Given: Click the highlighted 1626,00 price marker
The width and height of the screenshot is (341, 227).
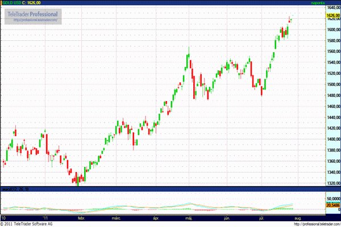Looking at the screenshot, I should (332, 15).
